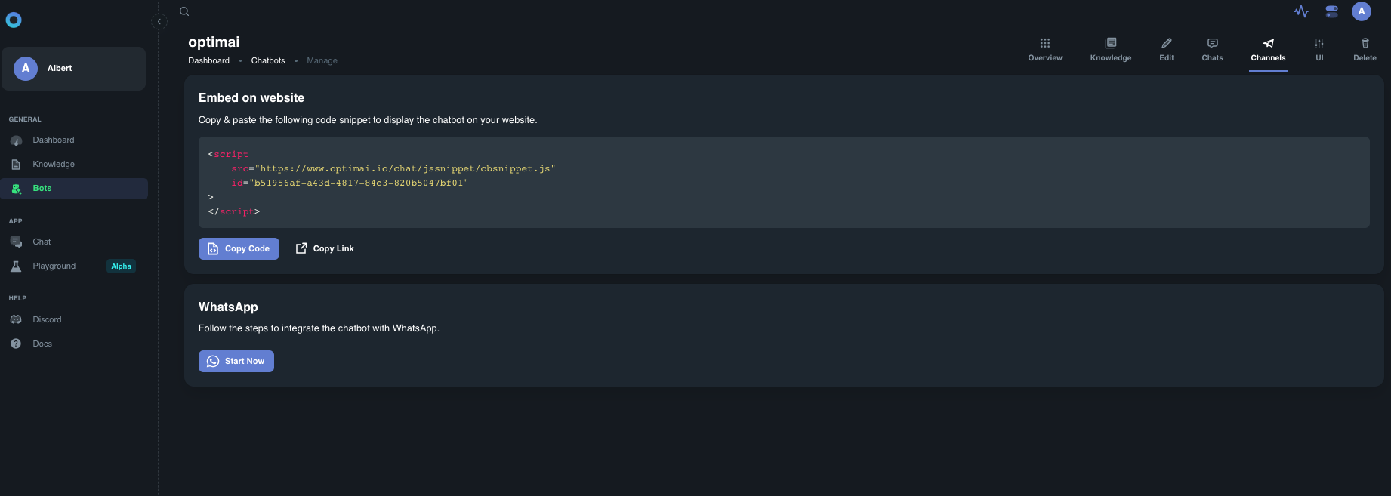Click the Channels paper plane icon
Image resolution: width=1391 pixels, height=496 pixels.
[x=1269, y=43]
